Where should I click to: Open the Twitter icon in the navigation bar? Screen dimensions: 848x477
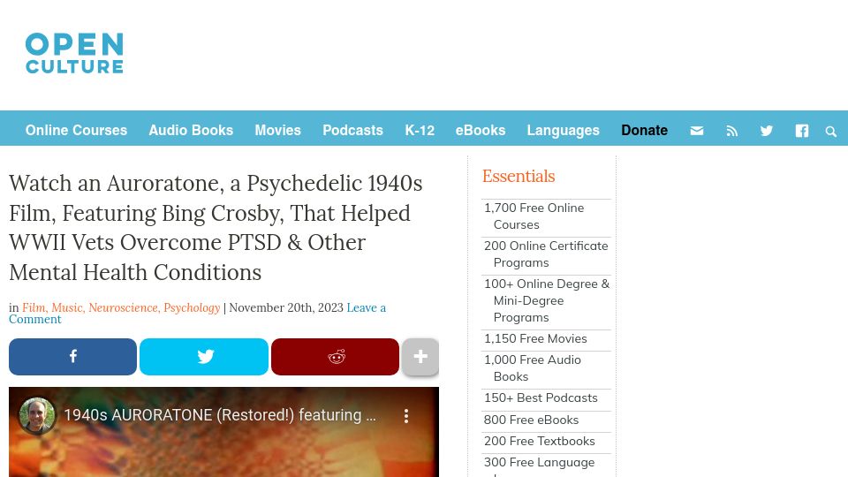coord(767,131)
